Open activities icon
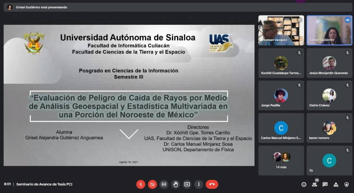 click(x=336, y=185)
